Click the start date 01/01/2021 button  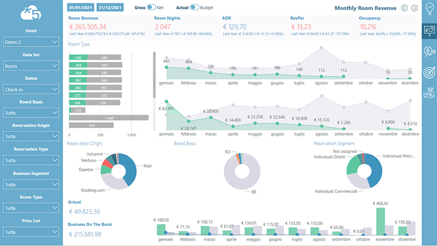coord(80,8)
